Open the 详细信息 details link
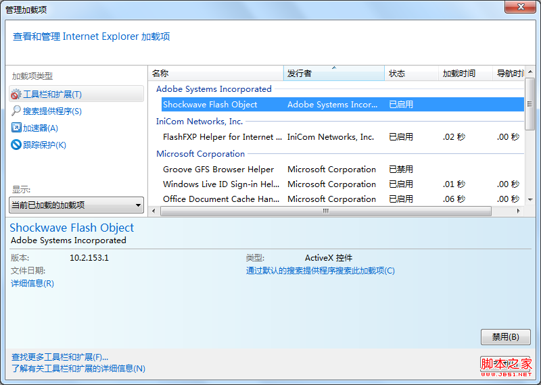Viewport: 541px width, 385px height. [x=32, y=284]
